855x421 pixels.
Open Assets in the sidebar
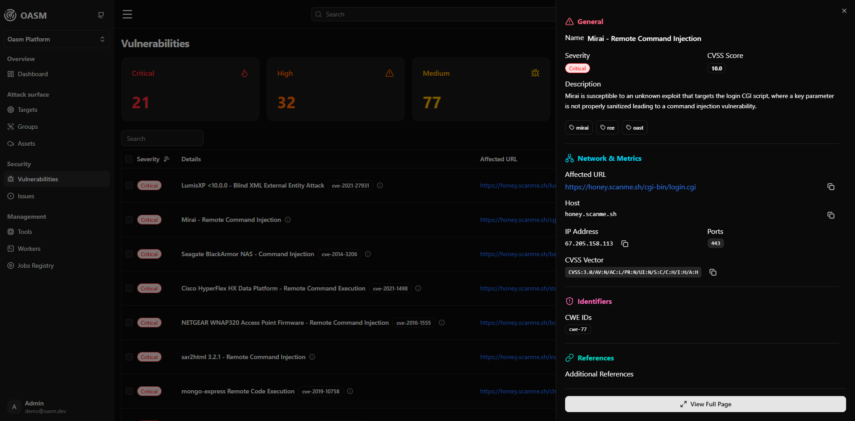point(57,143)
